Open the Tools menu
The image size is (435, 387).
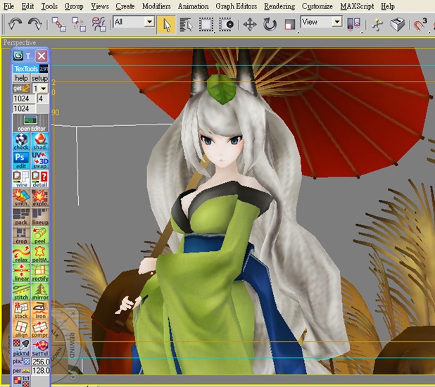click(x=49, y=6)
